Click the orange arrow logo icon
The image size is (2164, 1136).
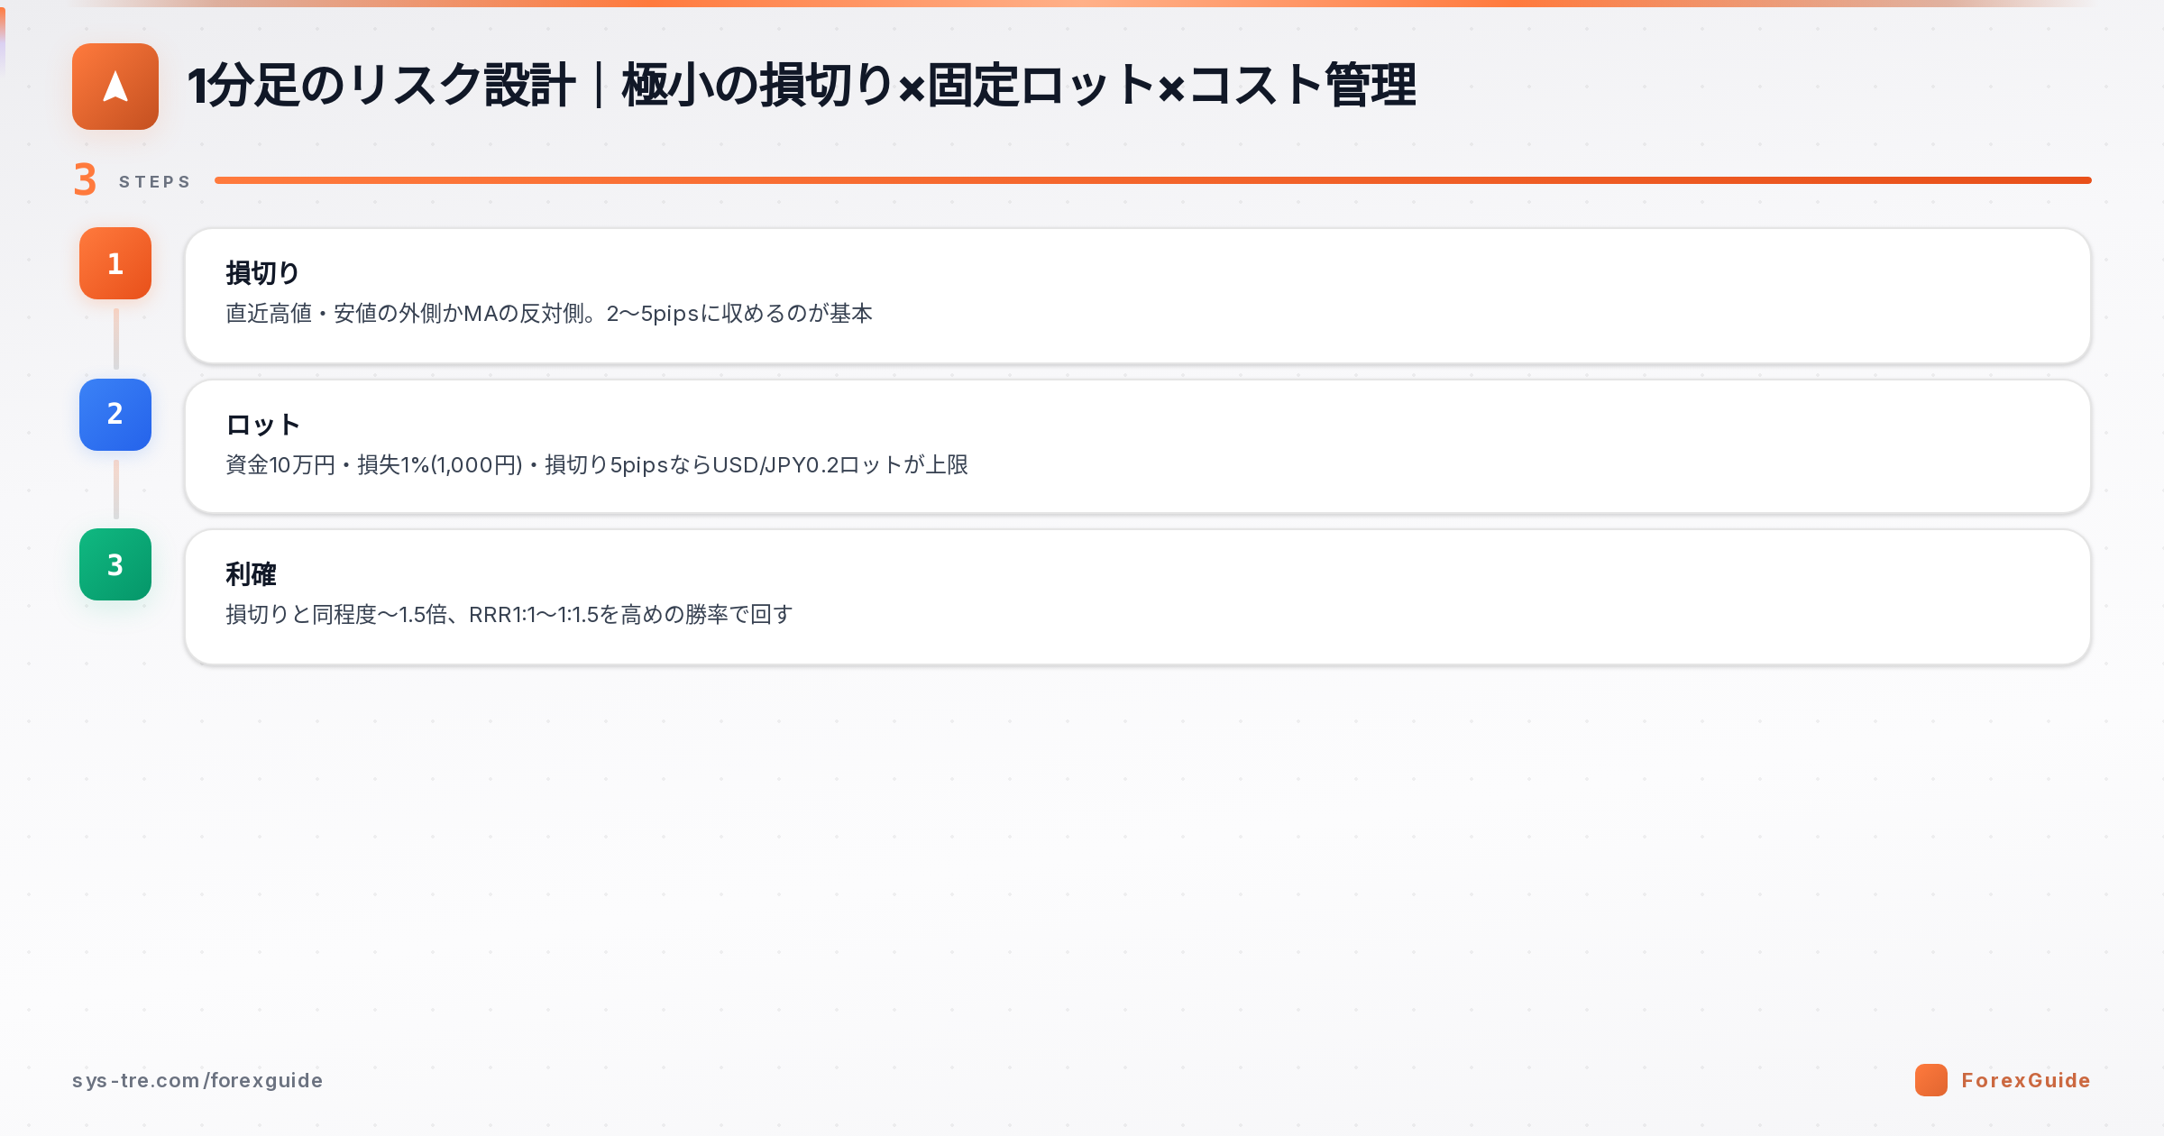click(115, 87)
